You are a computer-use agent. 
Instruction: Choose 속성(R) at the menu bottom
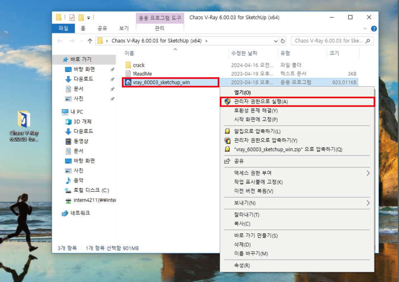(297, 266)
